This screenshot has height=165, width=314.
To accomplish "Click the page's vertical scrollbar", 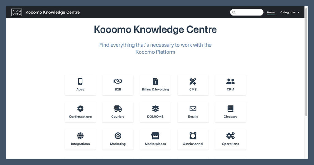I will (x=306, y=62).
